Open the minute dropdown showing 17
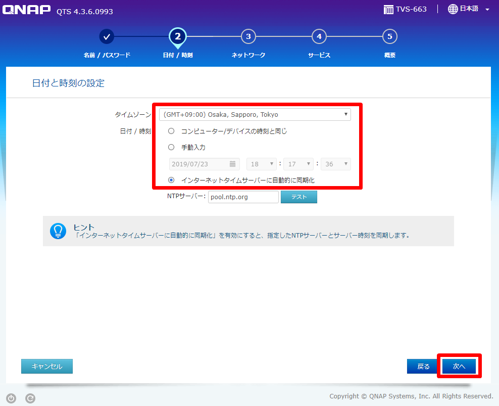This screenshot has width=499, height=406. [298, 164]
